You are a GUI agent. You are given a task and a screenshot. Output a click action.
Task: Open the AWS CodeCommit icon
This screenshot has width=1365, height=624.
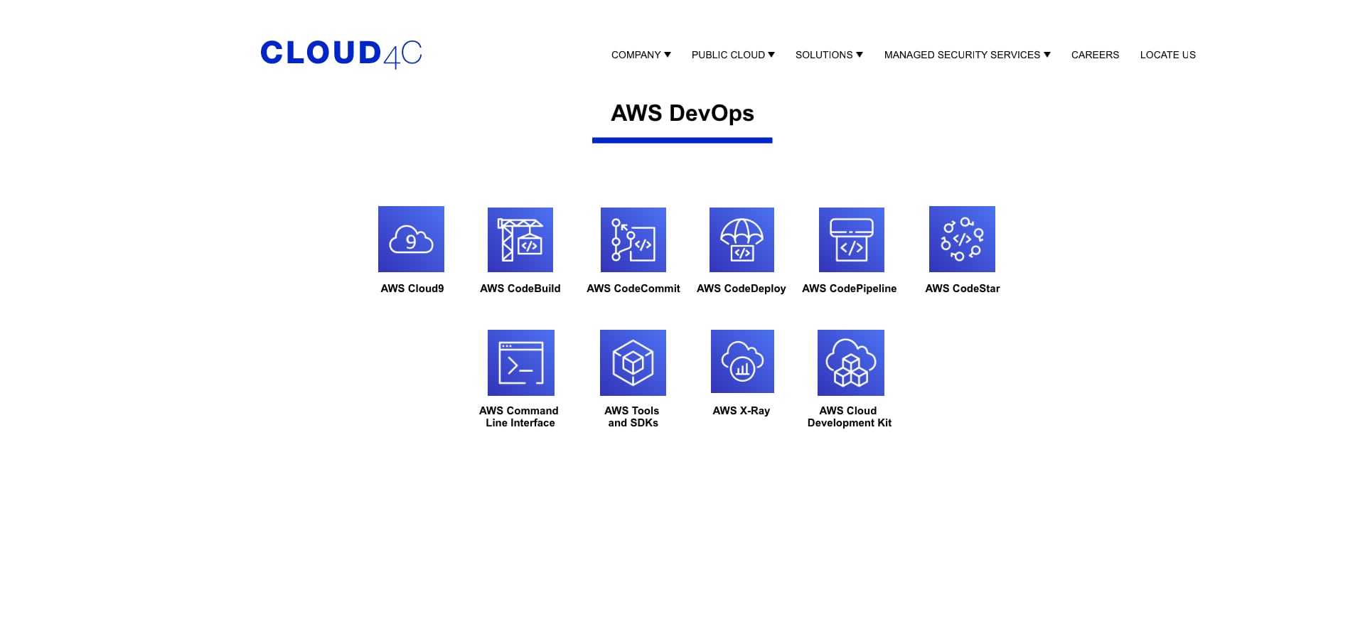click(x=633, y=240)
